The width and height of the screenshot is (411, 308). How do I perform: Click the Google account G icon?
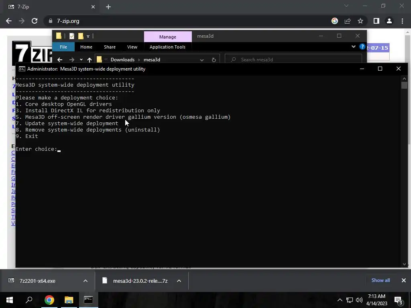tap(334, 21)
